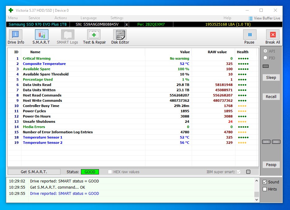Enable the Hints checkbox

point(265,189)
